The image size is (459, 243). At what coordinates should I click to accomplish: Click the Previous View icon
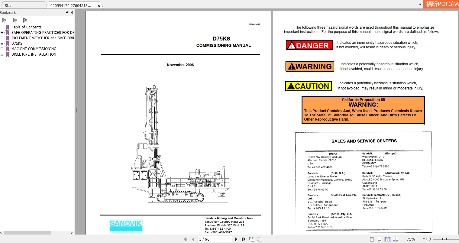251,239
